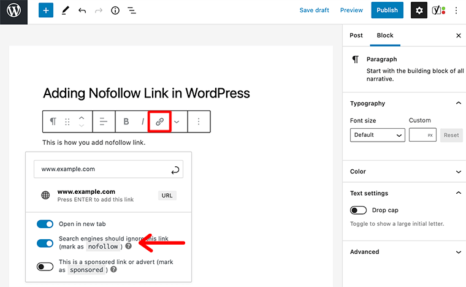Close the settings sidebar
This screenshot has height=287, width=466.
click(x=458, y=36)
